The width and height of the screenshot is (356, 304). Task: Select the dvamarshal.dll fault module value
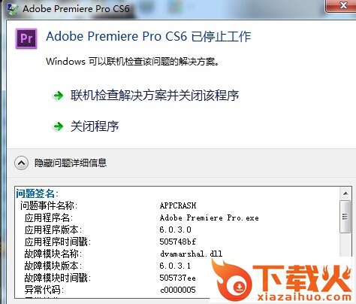coord(192,254)
